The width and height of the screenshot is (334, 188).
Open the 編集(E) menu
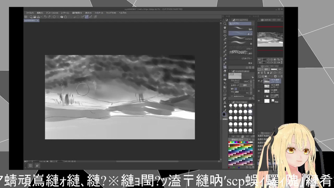point(40,13)
